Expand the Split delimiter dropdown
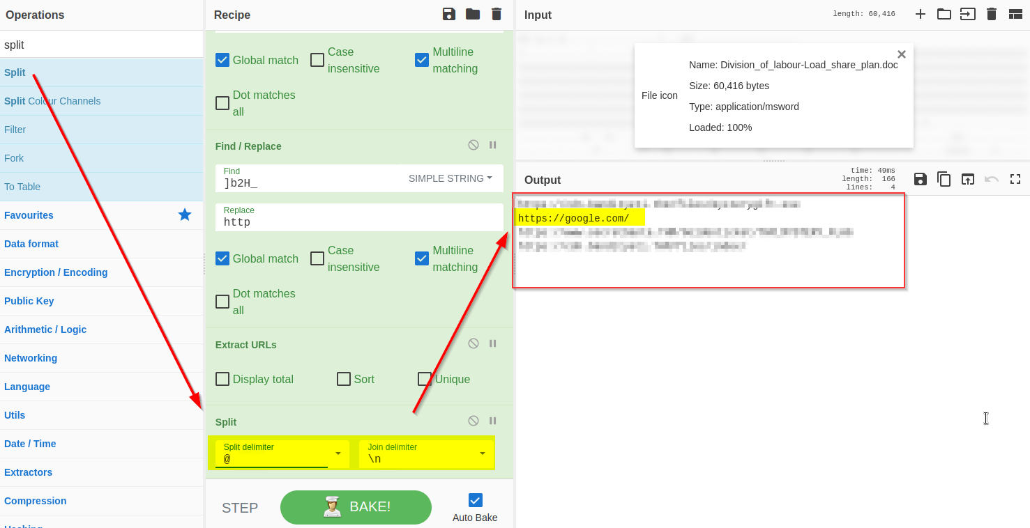Image resolution: width=1030 pixels, height=528 pixels. click(x=338, y=453)
